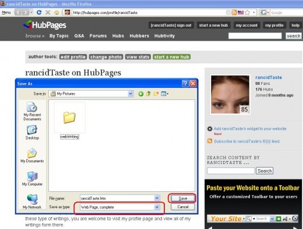Open the Firefox Menu item

[6, 13]
